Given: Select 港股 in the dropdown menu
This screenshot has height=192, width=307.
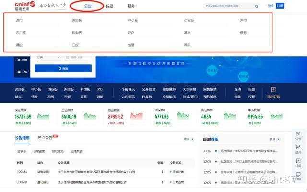Looking at the screenshot, I should (x=19, y=45).
